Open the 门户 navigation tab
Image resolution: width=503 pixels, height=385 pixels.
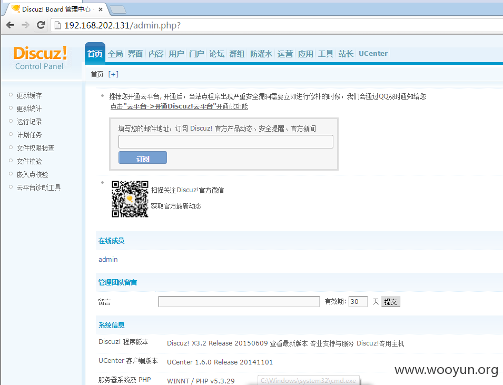pos(196,54)
